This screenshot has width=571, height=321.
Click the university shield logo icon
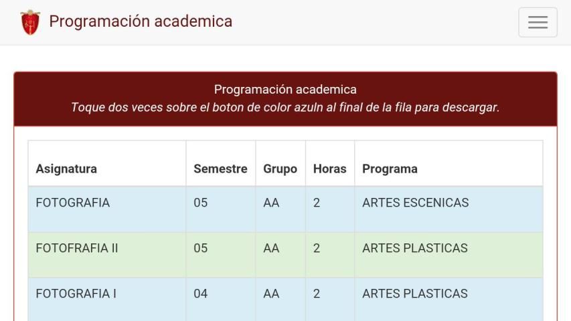[x=30, y=22]
